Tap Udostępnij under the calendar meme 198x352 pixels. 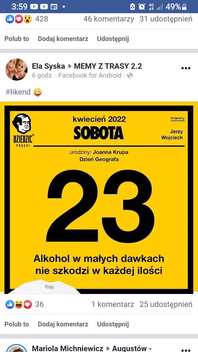[x=113, y=324]
